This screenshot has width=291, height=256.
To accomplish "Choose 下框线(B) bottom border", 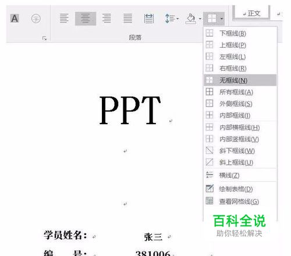I will tap(240, 33).
